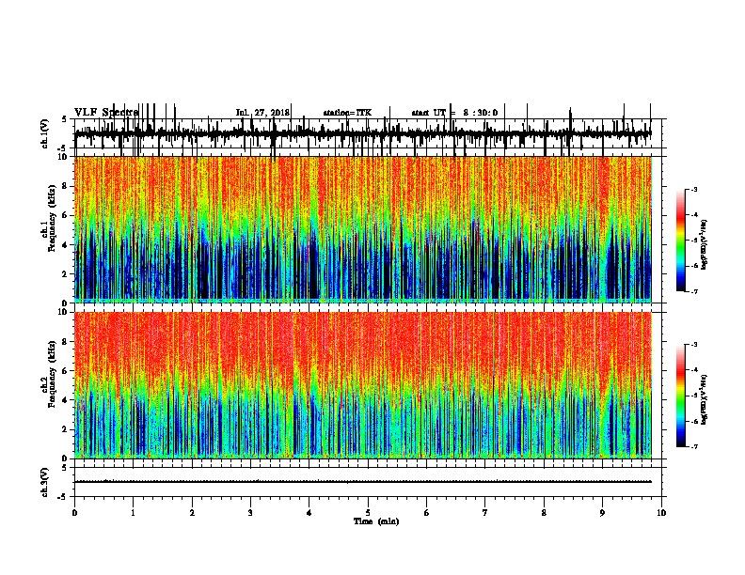Click time axis tick label "0"
Screen dimensions: 745x575
74,513
